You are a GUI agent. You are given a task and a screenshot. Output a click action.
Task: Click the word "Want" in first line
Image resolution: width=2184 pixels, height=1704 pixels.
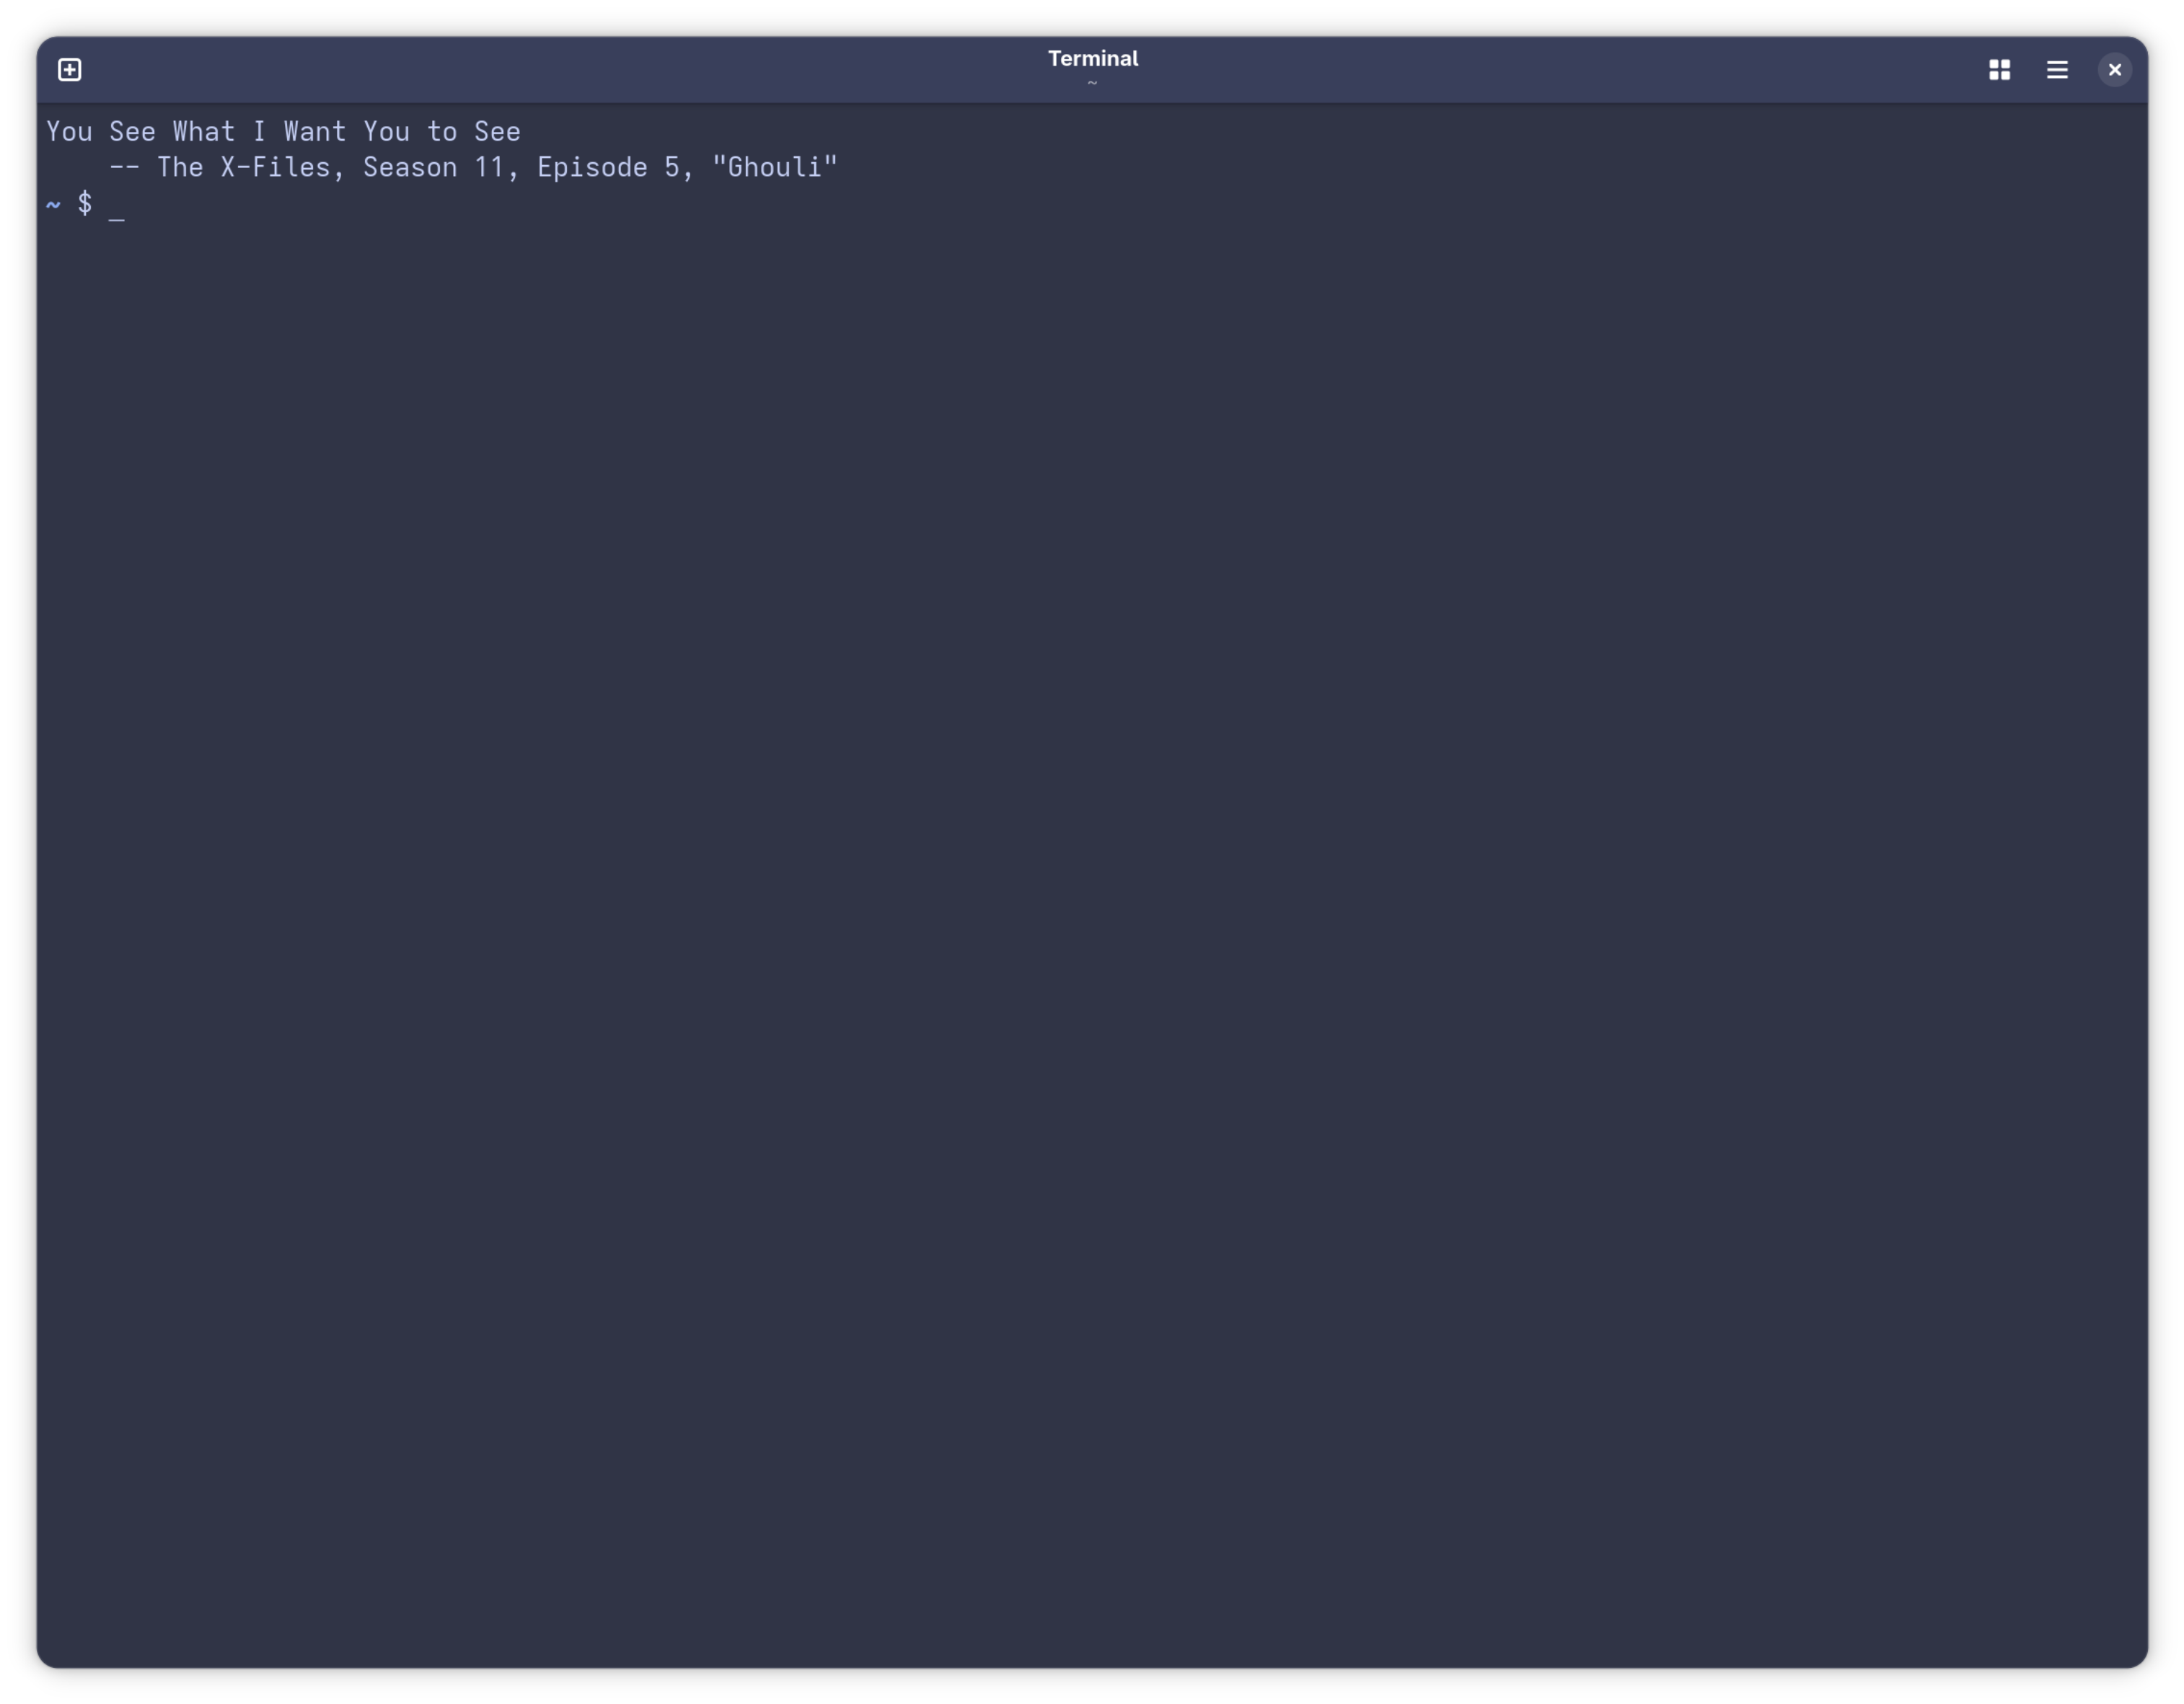(x=315, y=131)
